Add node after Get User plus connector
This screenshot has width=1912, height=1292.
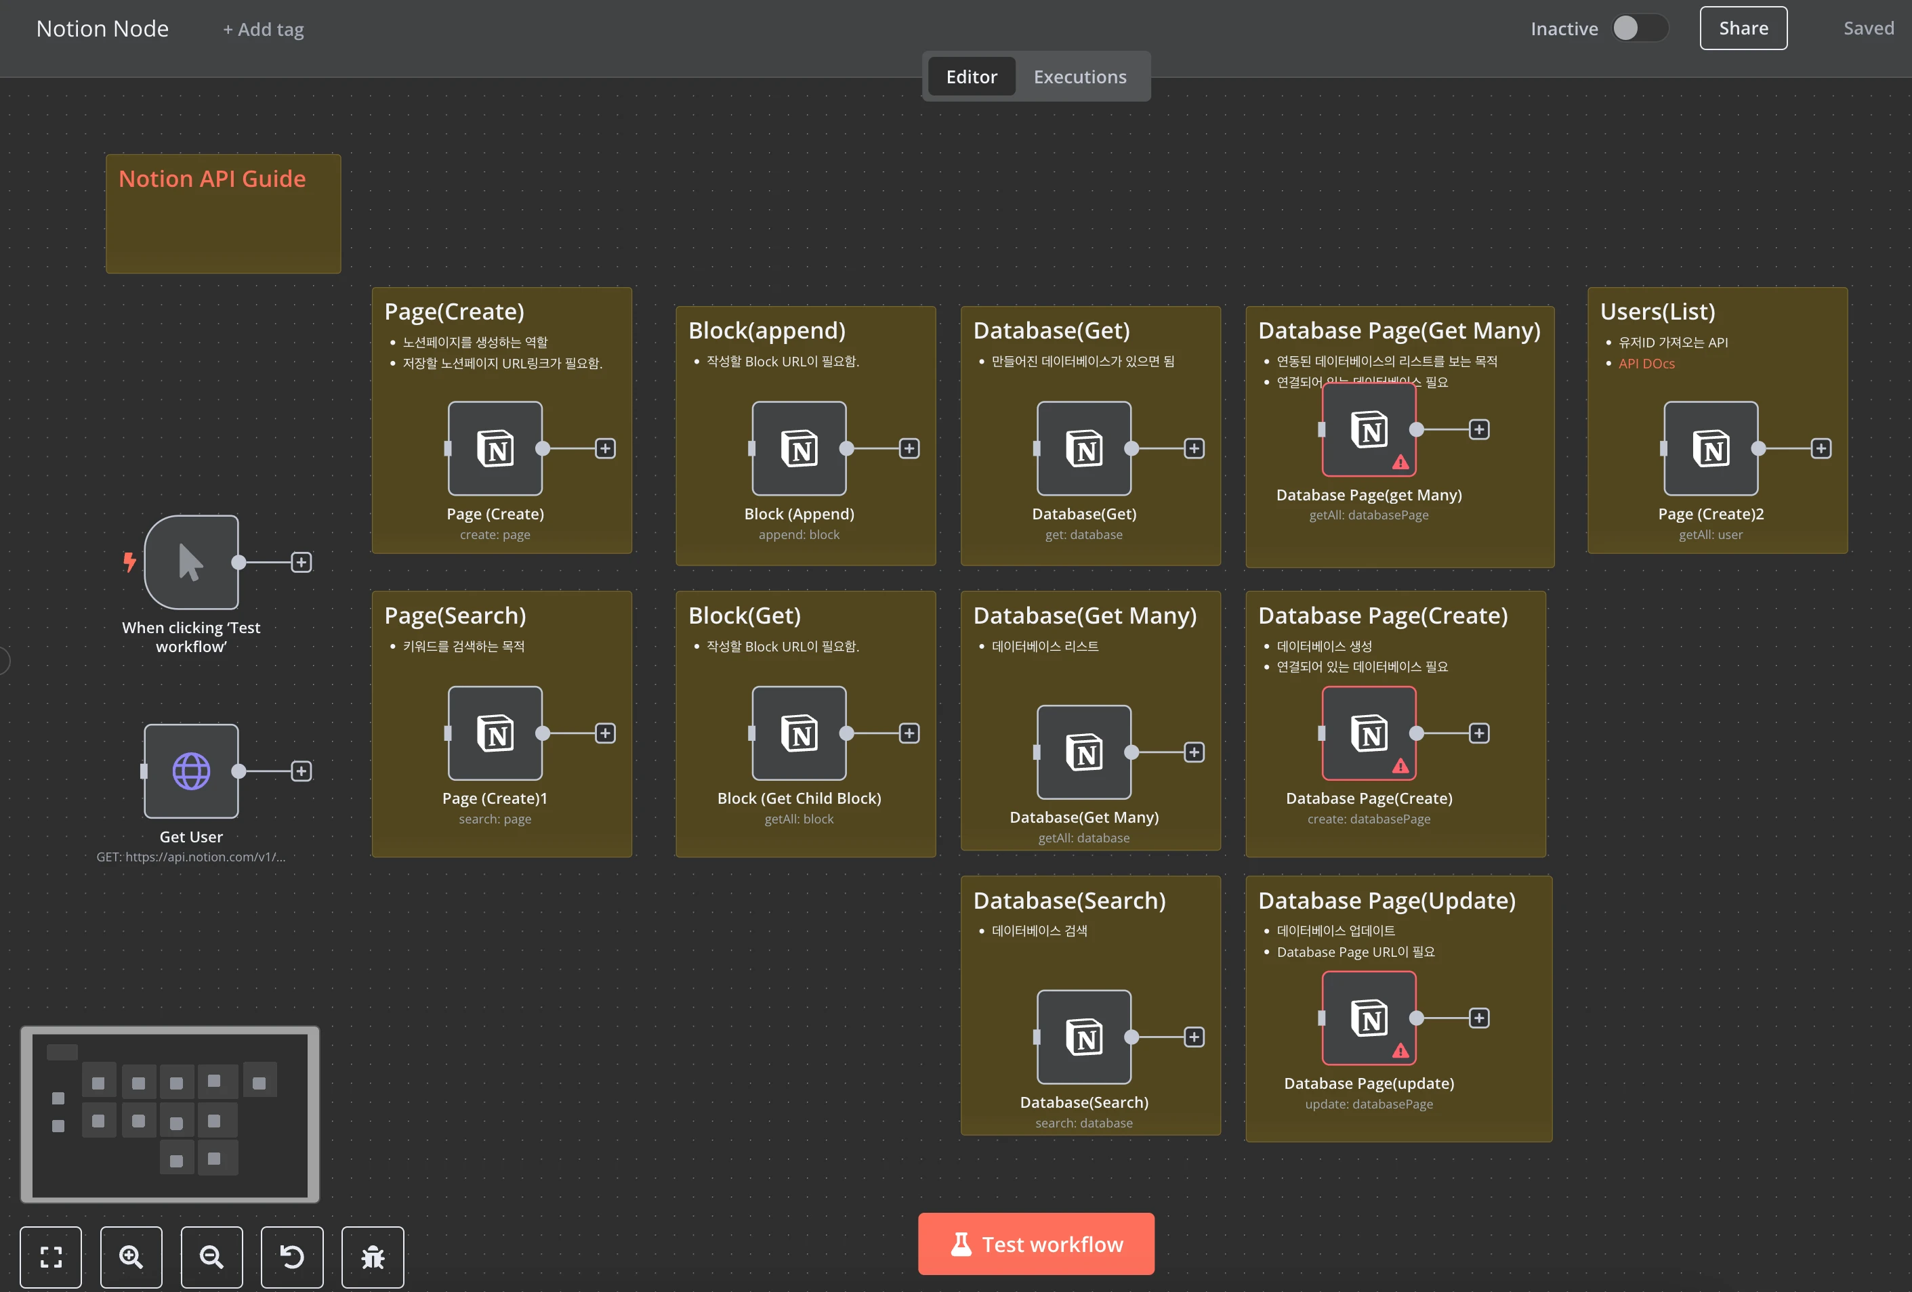click(x=301, y=771)
